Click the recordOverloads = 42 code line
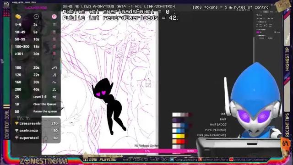 pos(121,18)
